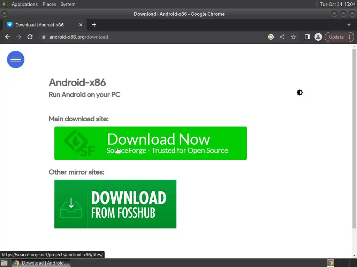Click the clock Tue Oct 24, 15:04

coord(337,4)
